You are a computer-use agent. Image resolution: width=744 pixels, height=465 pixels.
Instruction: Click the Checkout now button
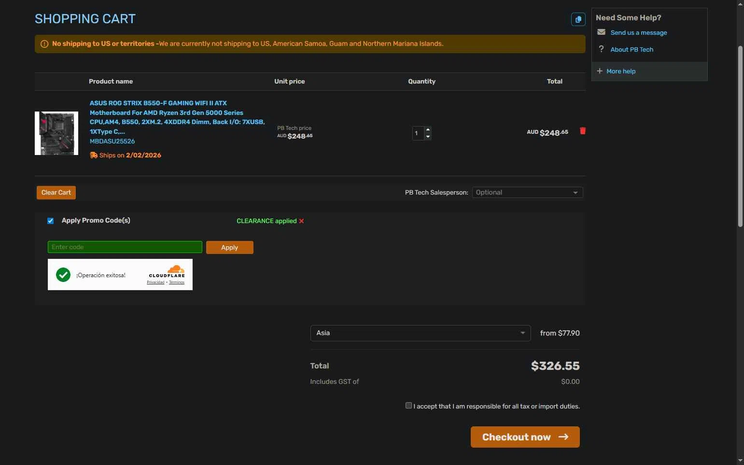point(525,437)
